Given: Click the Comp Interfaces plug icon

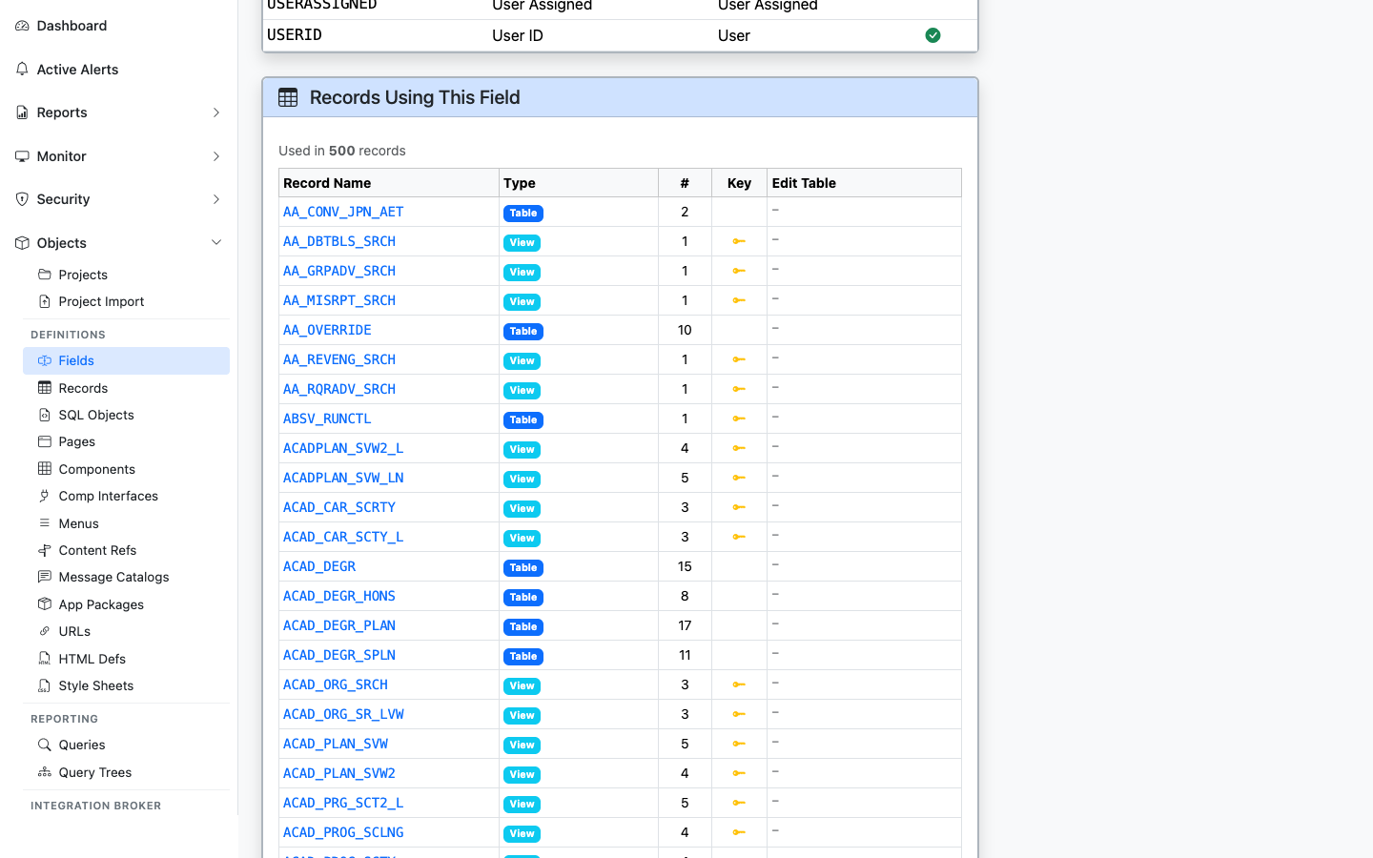Looking at the screenshot, I should 45,496.
